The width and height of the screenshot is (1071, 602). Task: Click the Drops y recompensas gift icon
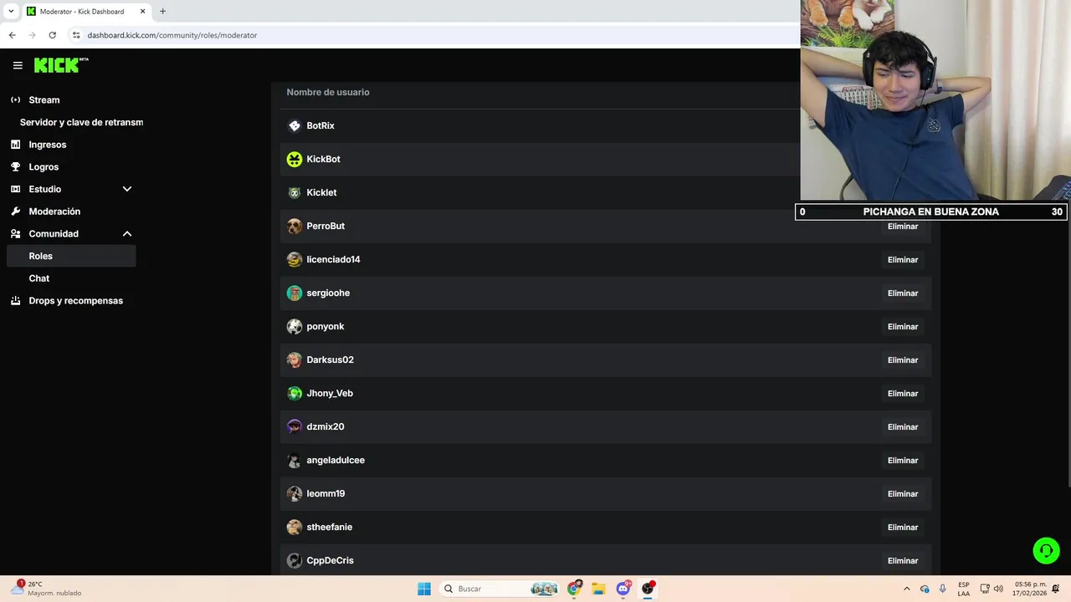click(15, 300)
